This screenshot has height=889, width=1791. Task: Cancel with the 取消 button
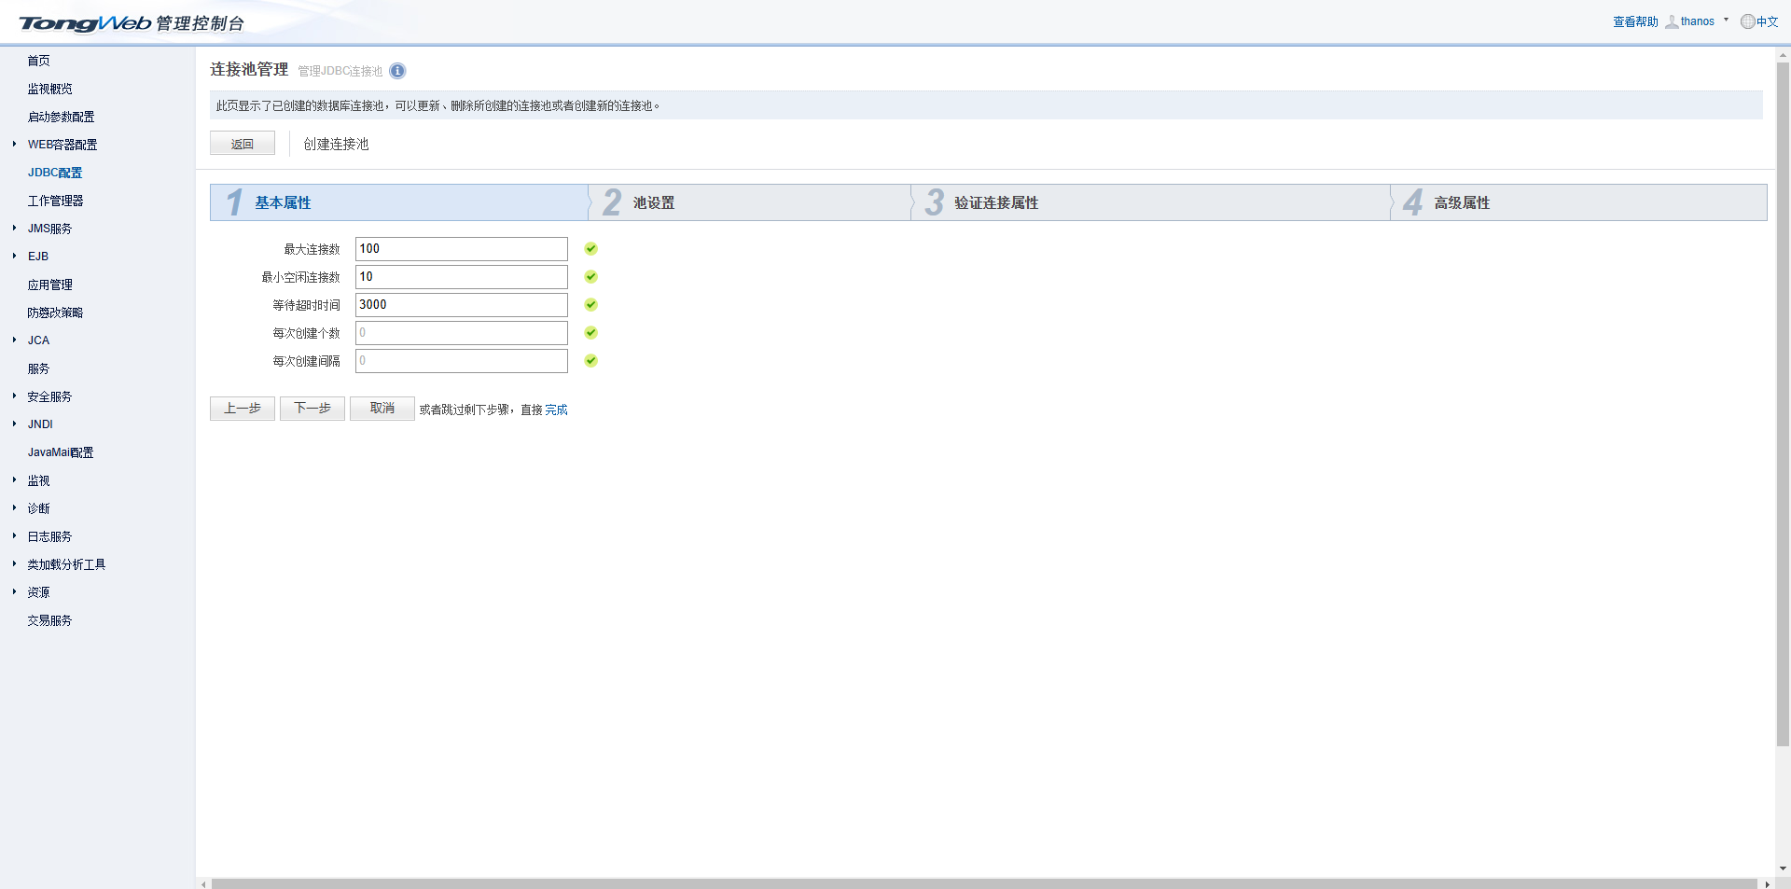pos(382,409)
